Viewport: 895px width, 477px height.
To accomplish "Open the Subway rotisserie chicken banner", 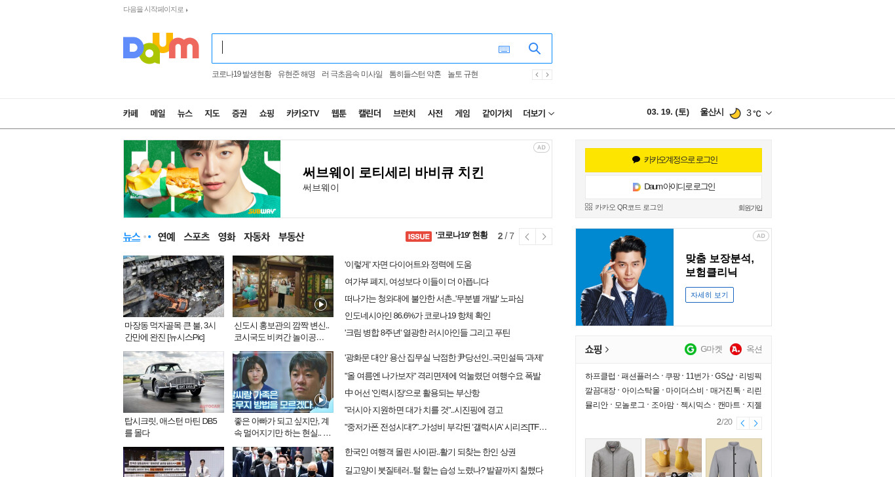I will pyautogui.click(x=337, y=179).
